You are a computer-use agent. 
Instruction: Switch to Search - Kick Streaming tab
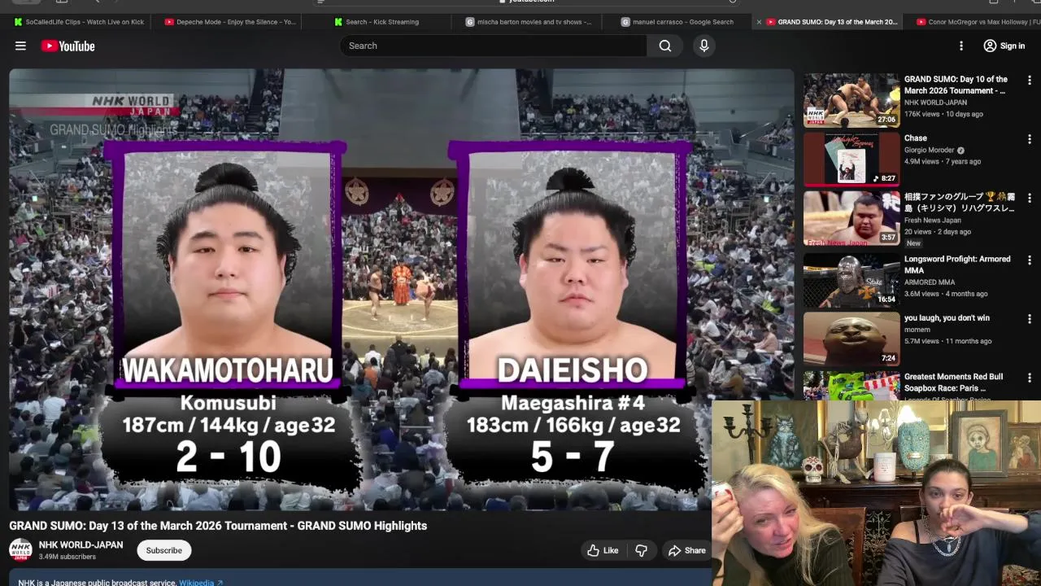click(x=377, y=22)
